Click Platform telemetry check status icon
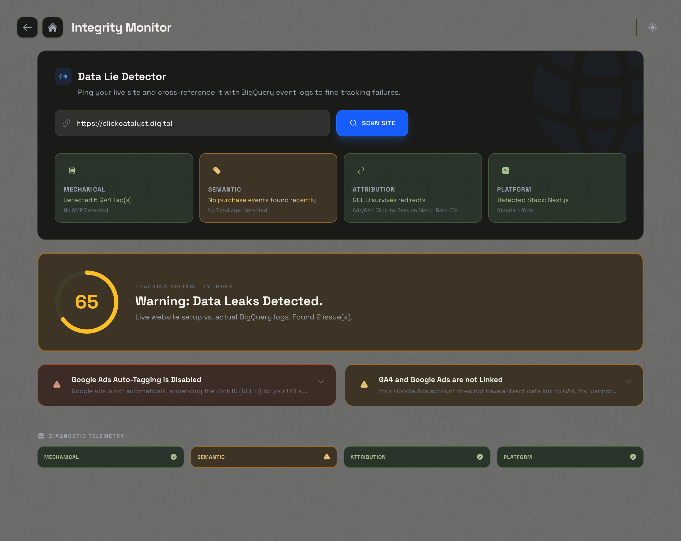This screenshot has width=681, height=541. click(x=633, y=457)
